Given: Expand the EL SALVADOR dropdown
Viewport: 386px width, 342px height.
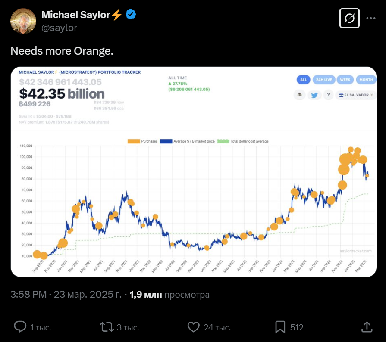Looking at the screenshot, I should click(x=355, y=95).
